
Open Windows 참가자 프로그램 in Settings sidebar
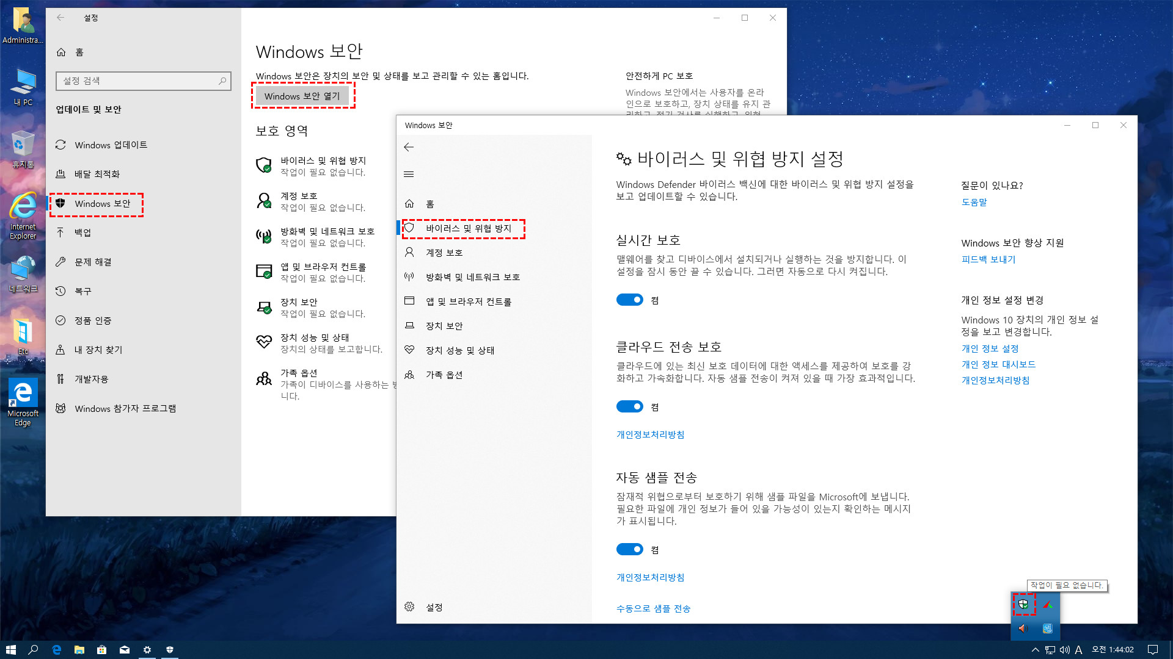[x=143, y=408]
